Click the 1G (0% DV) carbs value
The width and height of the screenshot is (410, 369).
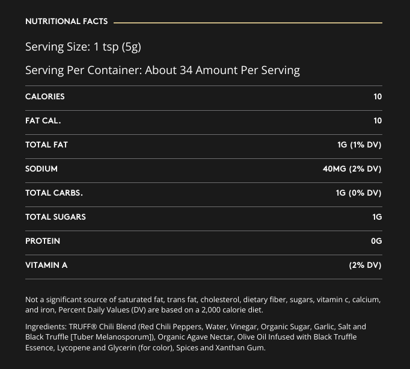[358, 193]
